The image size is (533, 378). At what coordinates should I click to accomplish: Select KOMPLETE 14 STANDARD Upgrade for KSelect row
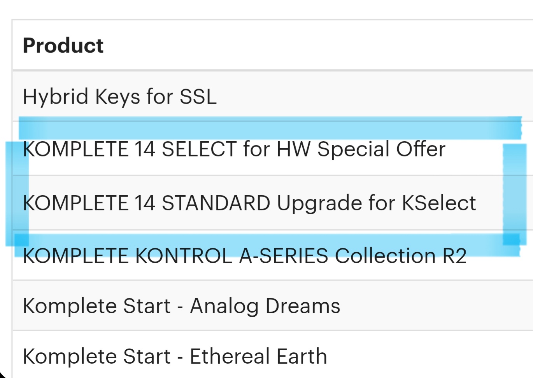pyautogui.click(x=272, y=203)
